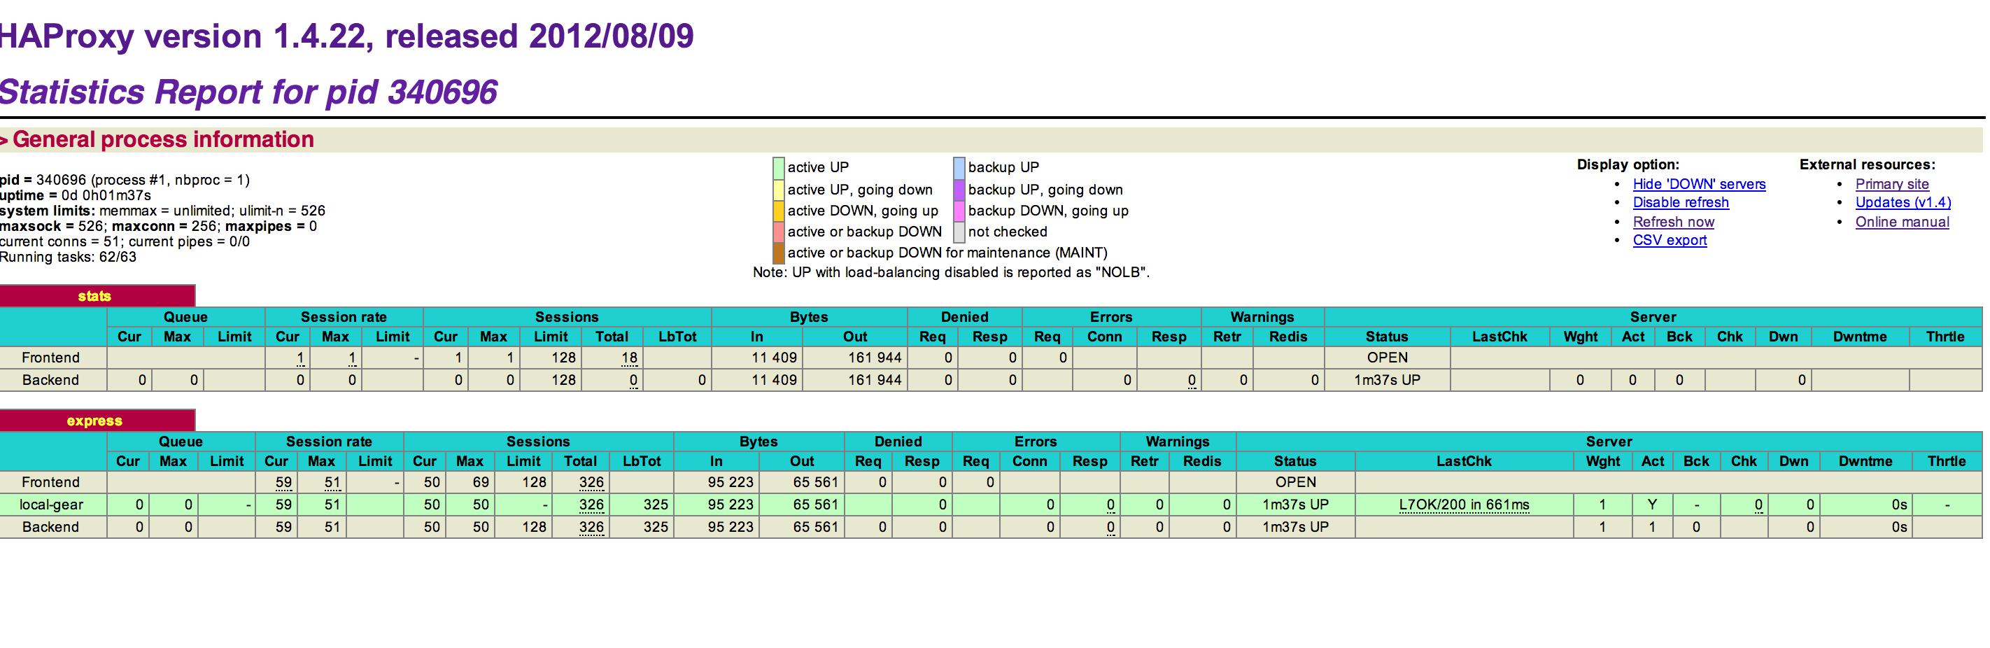1990x648 pixels.
Task: Click Act value Y in local-gear row
Action: (1651, 505)
